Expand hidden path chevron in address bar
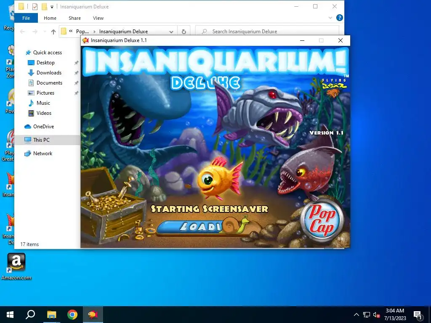Viewport: 431px width, 323px height. click(71, 31)
